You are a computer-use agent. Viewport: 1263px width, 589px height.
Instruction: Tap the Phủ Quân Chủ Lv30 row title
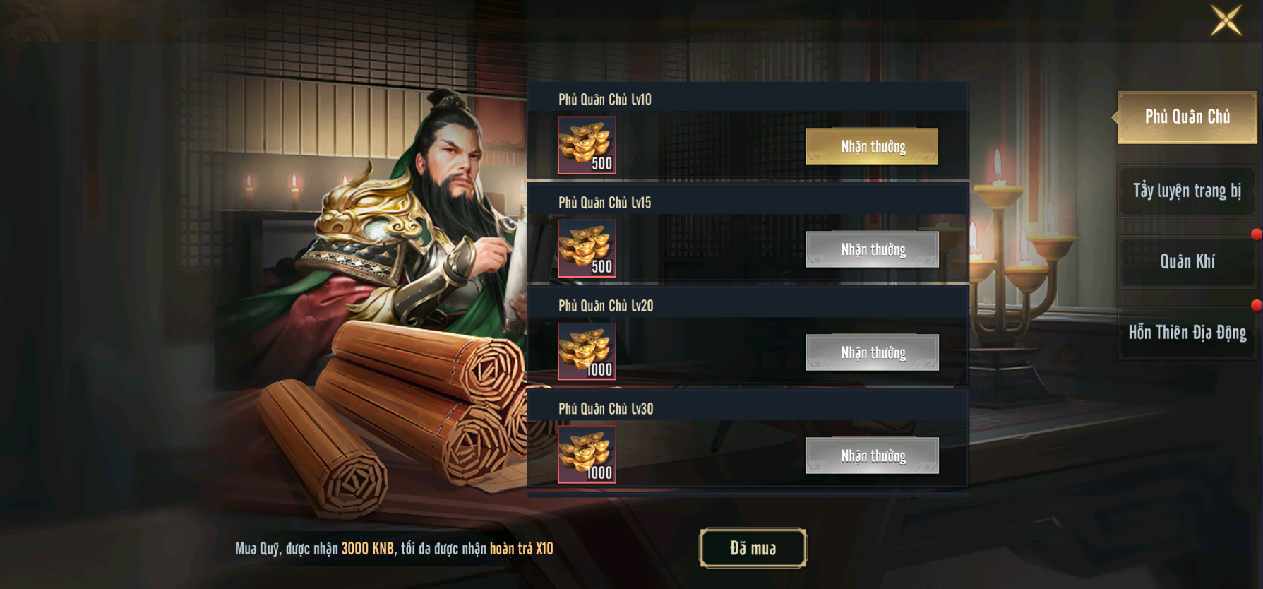click(x=606, y=409)
